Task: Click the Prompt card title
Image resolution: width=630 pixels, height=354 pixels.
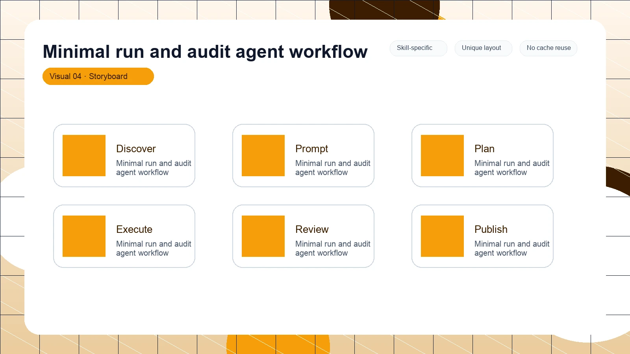Action: 311,149
